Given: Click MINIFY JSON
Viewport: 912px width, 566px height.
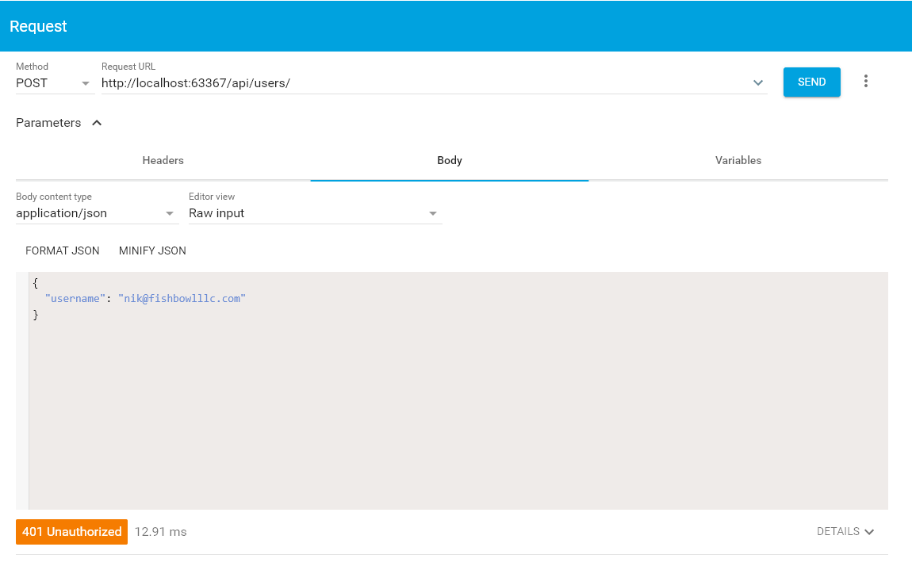Looking at the screenshot, I should click(152, 251).
